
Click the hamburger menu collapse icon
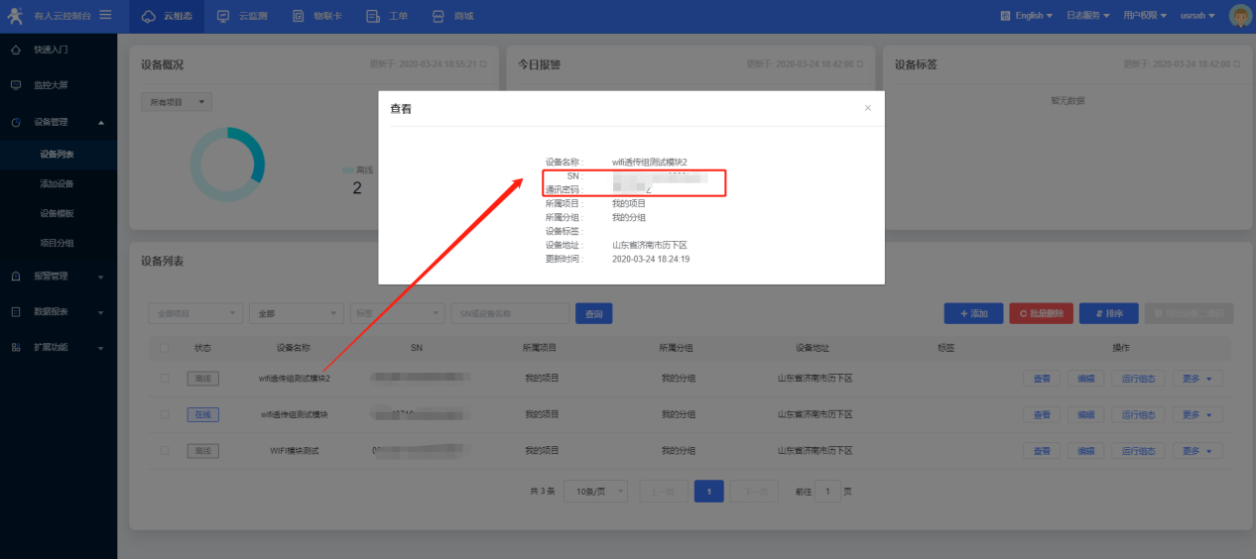pyautogui.click(x=105, y=15)
